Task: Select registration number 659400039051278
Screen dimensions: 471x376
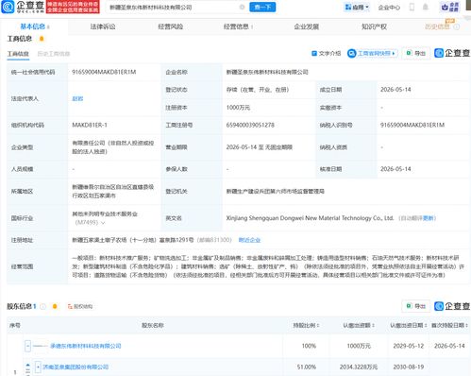Action: 250,125
